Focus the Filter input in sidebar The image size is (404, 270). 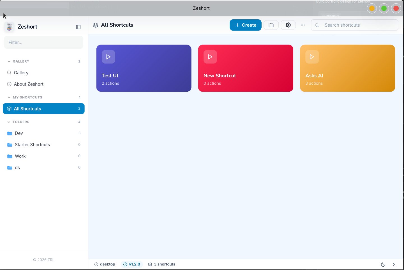coord(44,42)
